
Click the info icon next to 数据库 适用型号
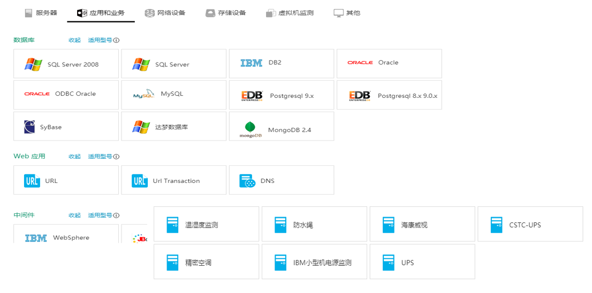[x=116, y=40]
